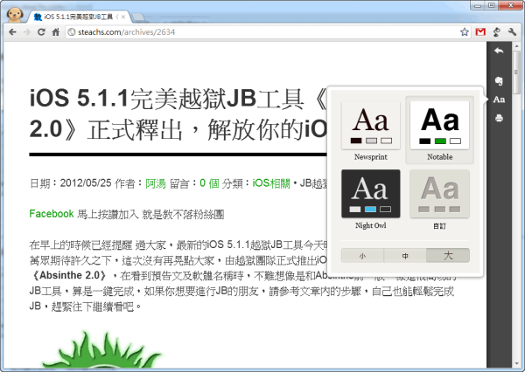Maximize the Chrome window
The height and width of the screenshot is (372, 525).
491,5
